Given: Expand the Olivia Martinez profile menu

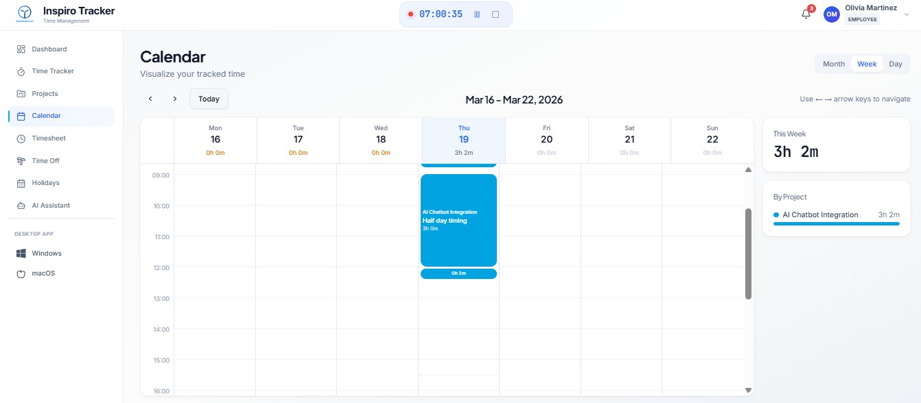Looking at the screenshot, I should 907,14.
